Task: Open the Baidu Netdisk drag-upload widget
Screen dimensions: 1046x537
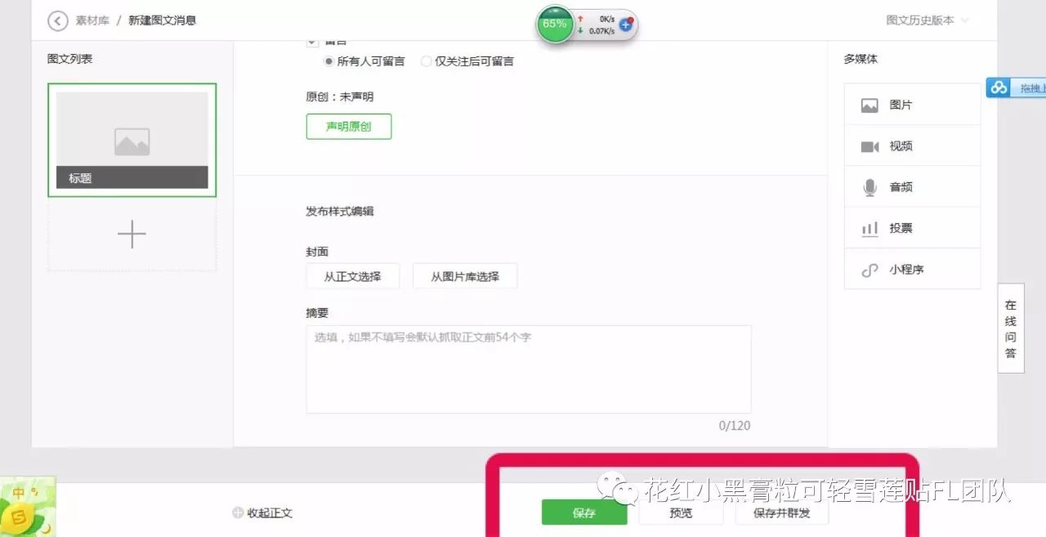Action: coord(999,87)
